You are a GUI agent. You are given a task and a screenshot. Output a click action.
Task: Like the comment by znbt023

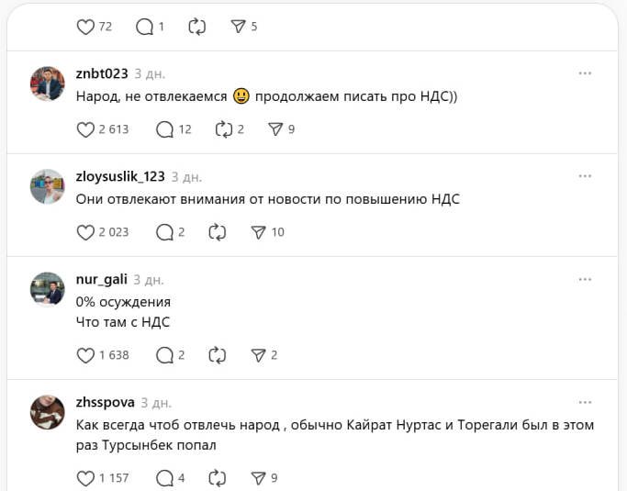[x=85, y=129]
